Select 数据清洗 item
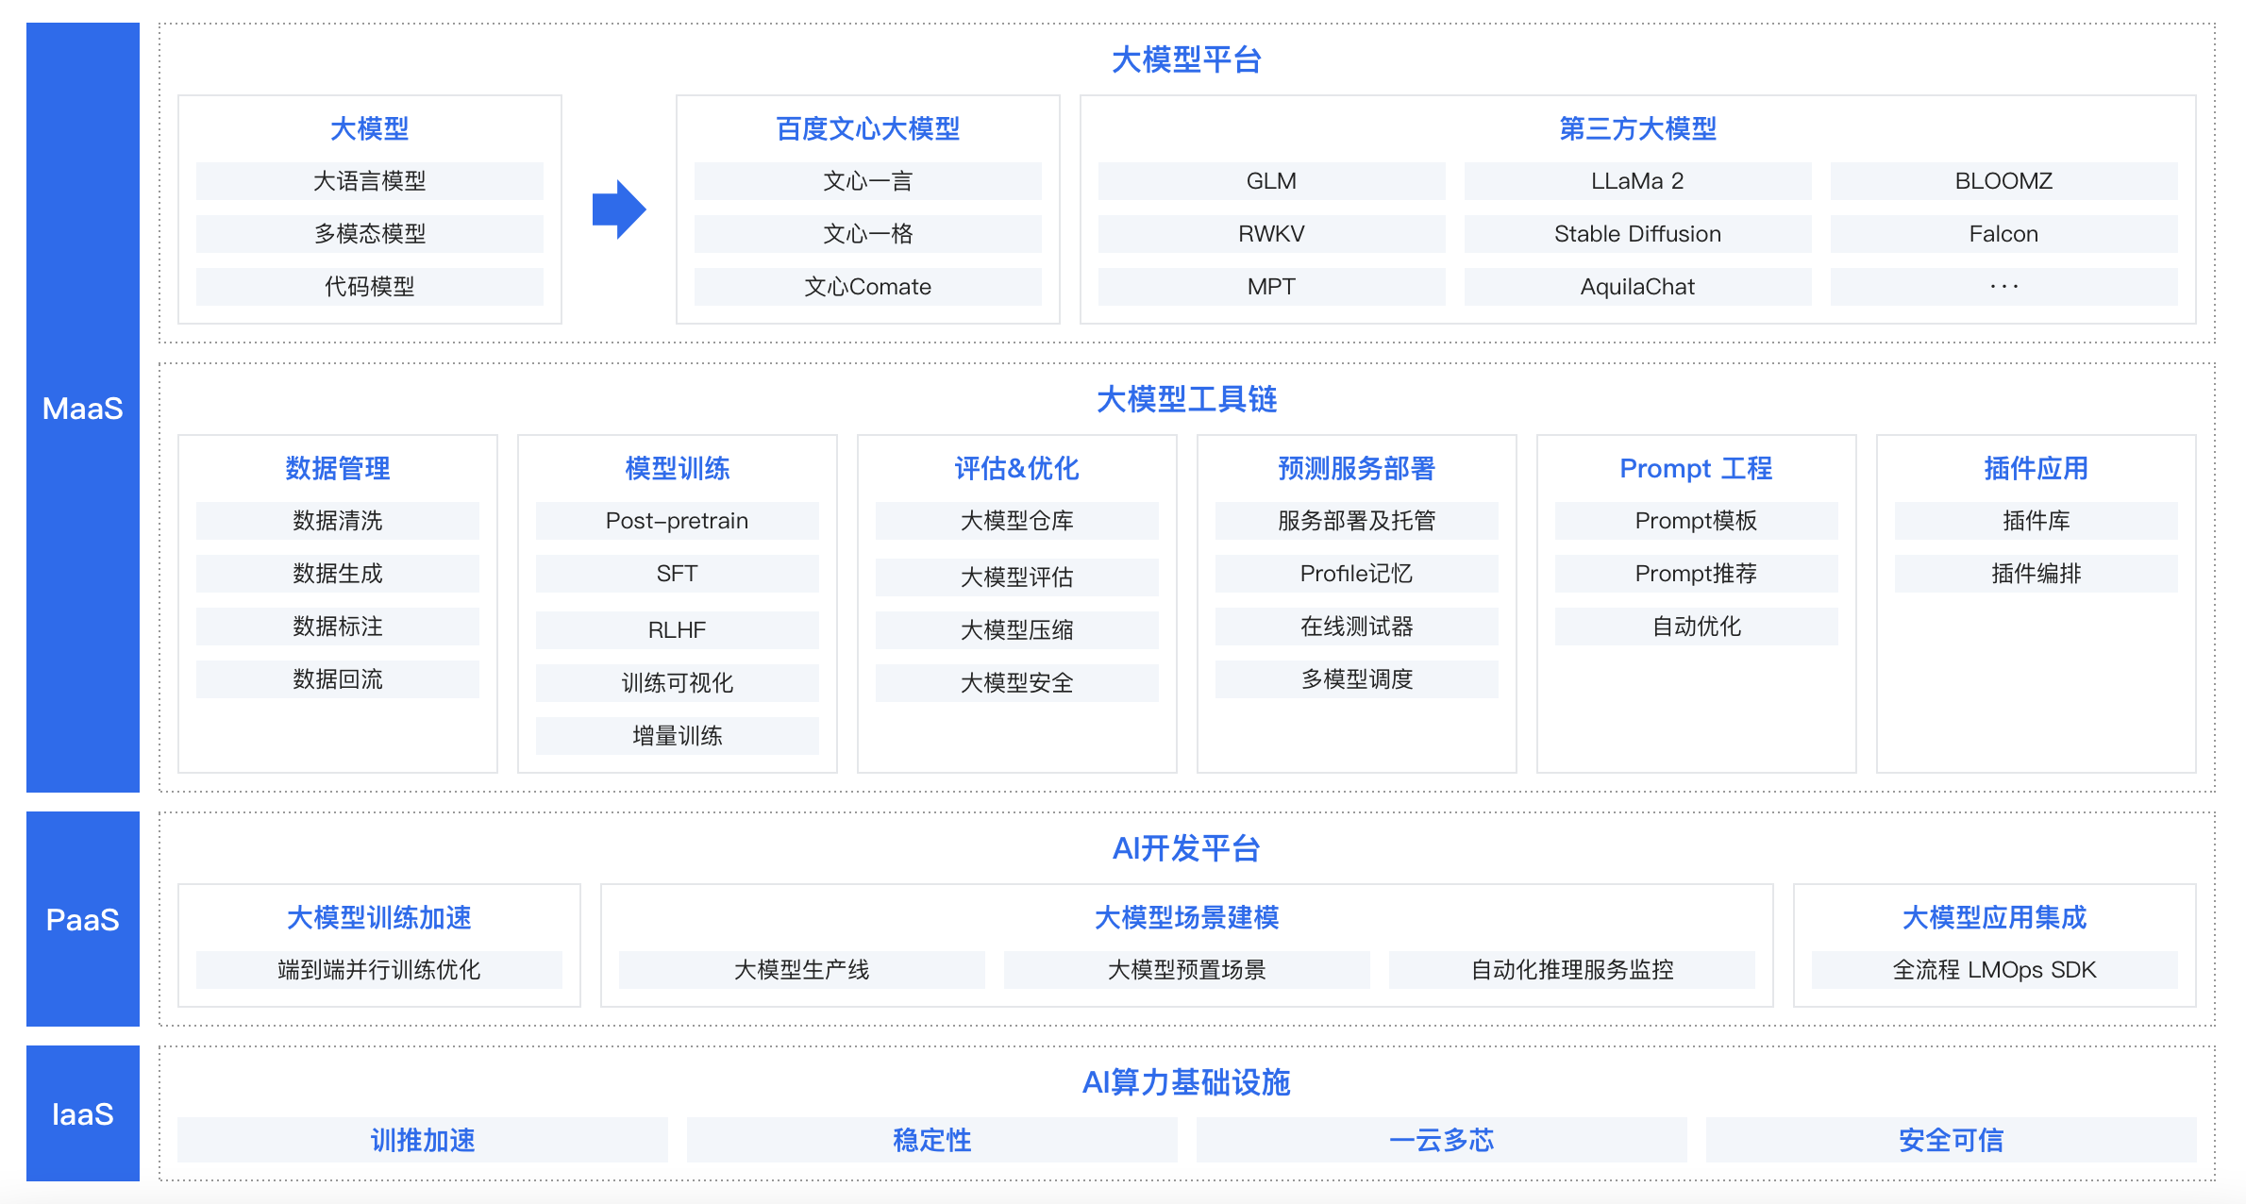The height and width of the screenshot is (1204, 2246). pos(338,521)
